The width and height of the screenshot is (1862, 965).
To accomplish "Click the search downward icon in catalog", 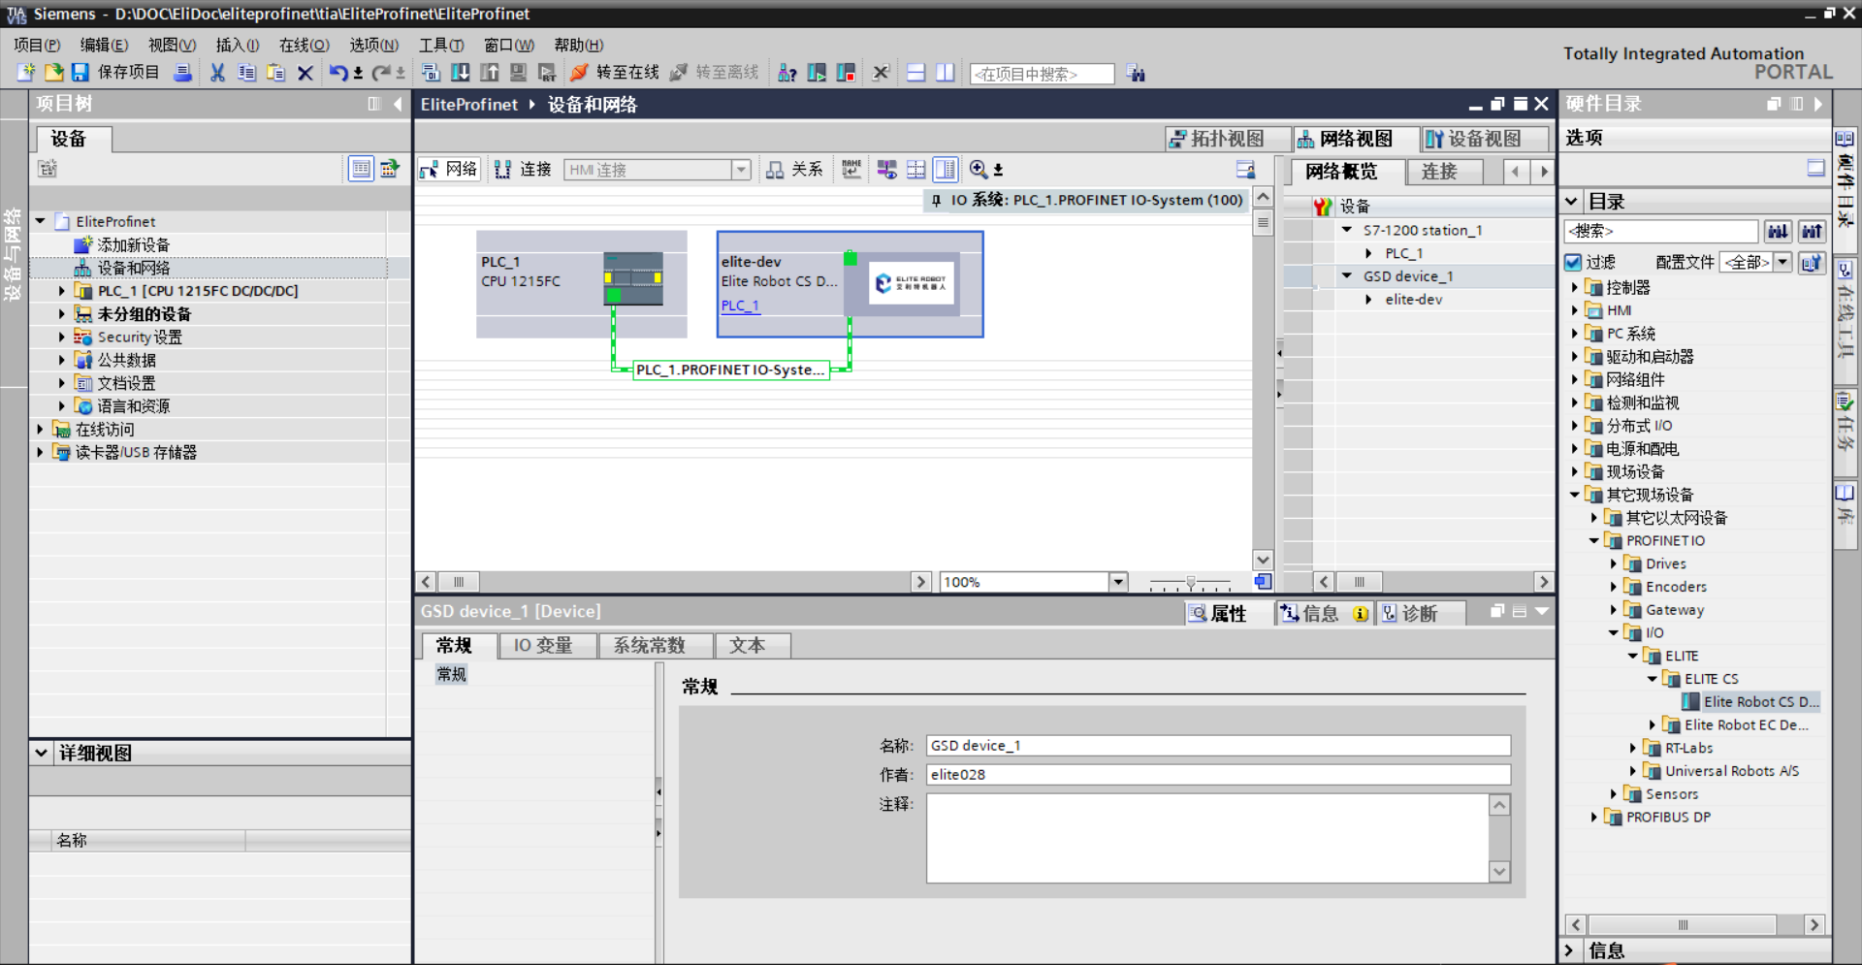I will coord(1777,231).
